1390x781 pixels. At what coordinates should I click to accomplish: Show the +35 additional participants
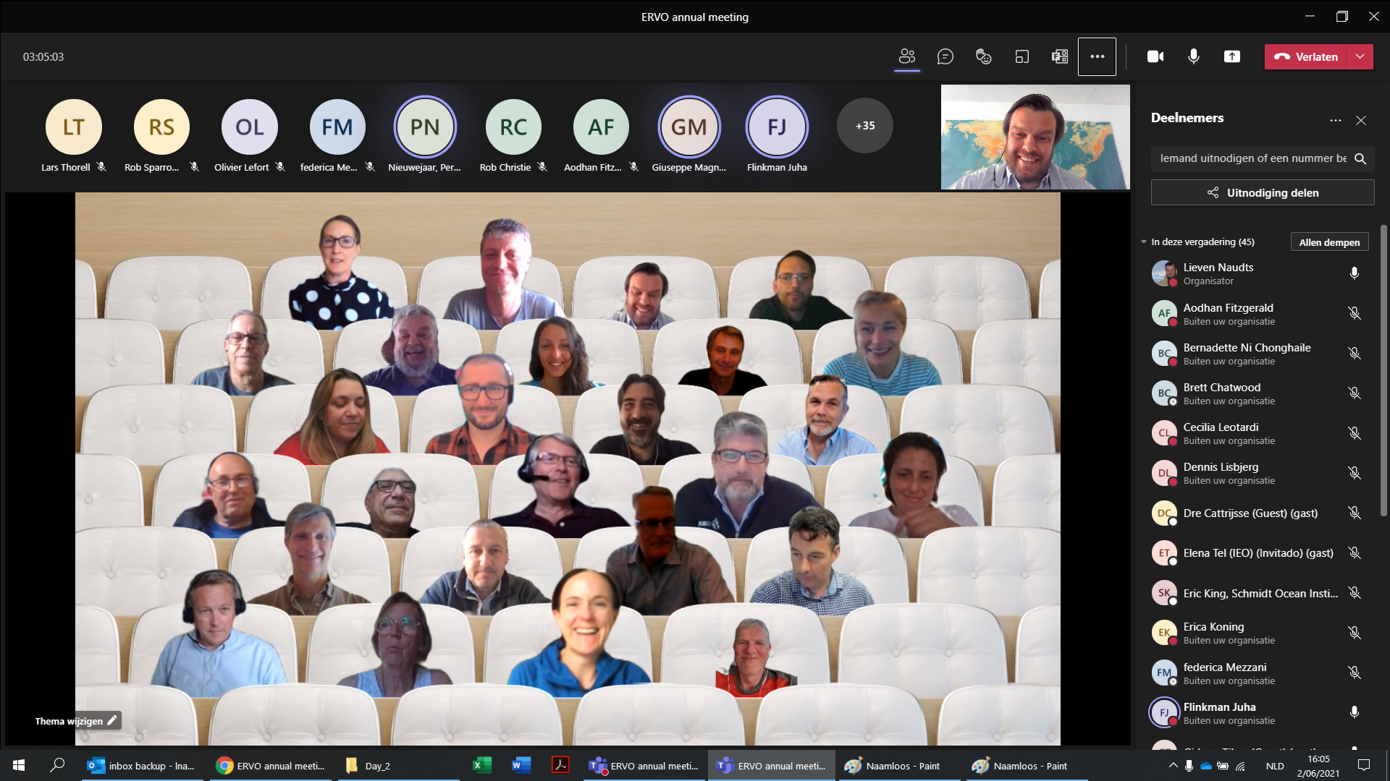pyautogui.click(x=864, y=126)
